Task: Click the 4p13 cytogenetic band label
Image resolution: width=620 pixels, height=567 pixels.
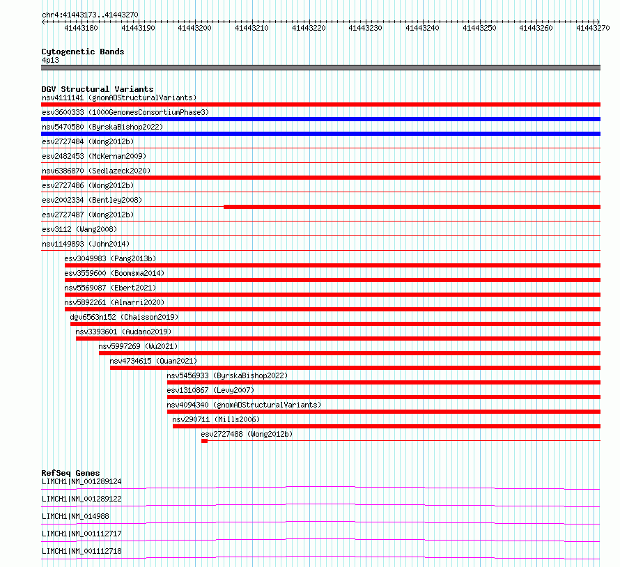Action: click(x=50, y=60)
